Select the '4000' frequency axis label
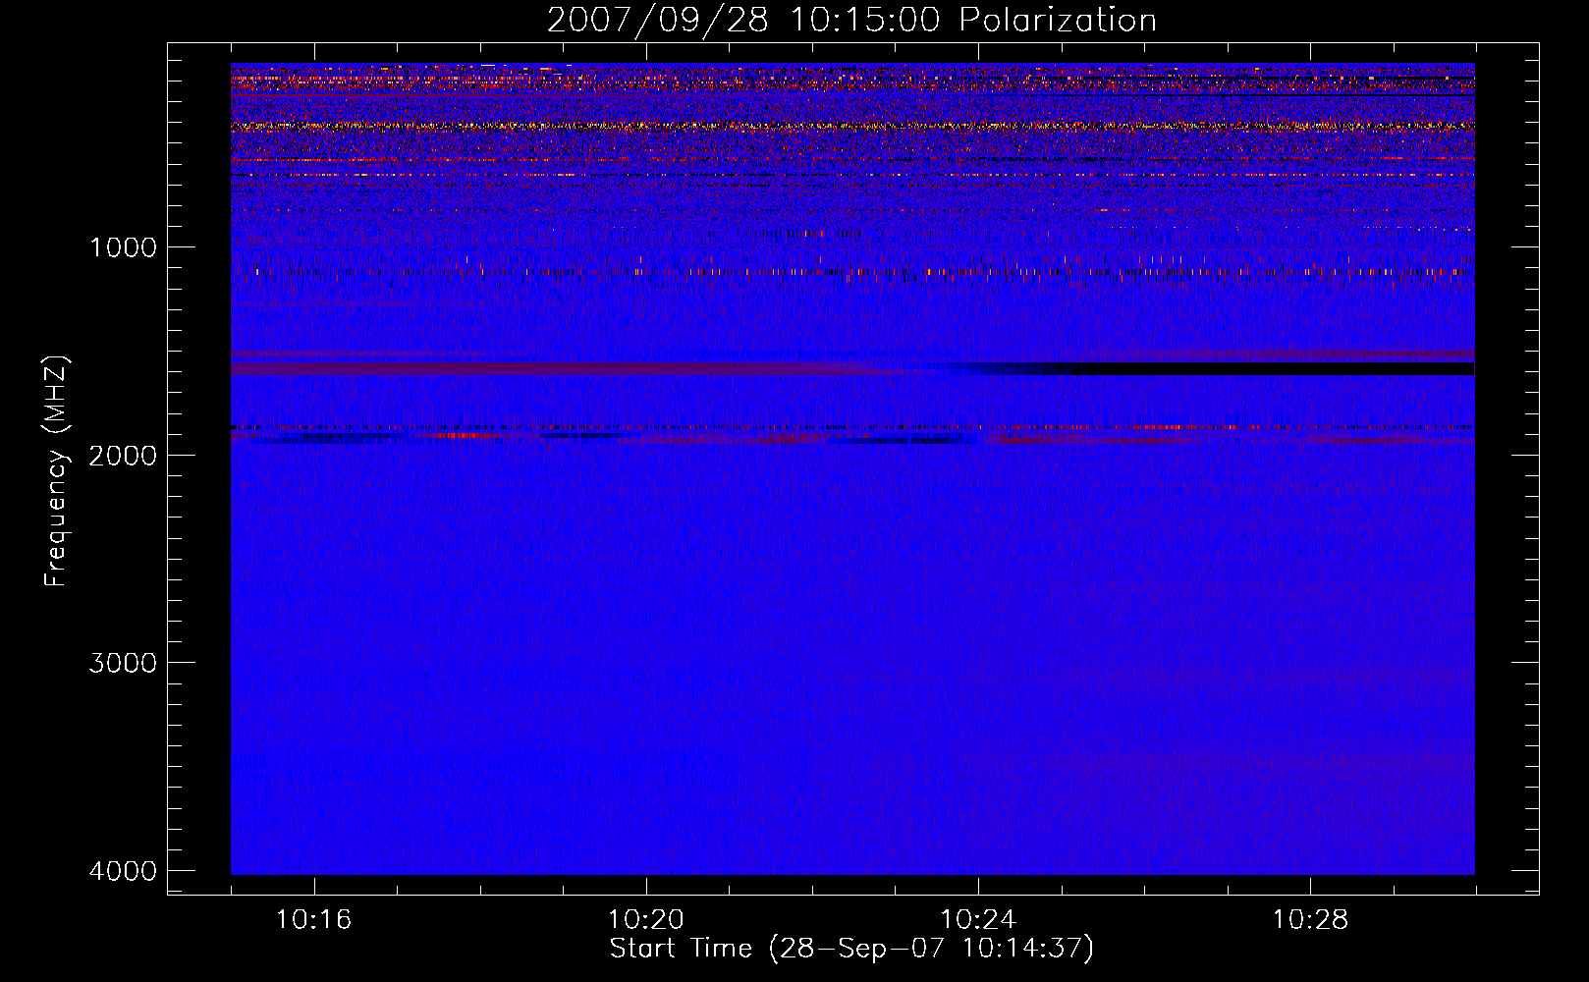Screen dimensions: 1589x982 pyautogui.click(x=123, y=871)
